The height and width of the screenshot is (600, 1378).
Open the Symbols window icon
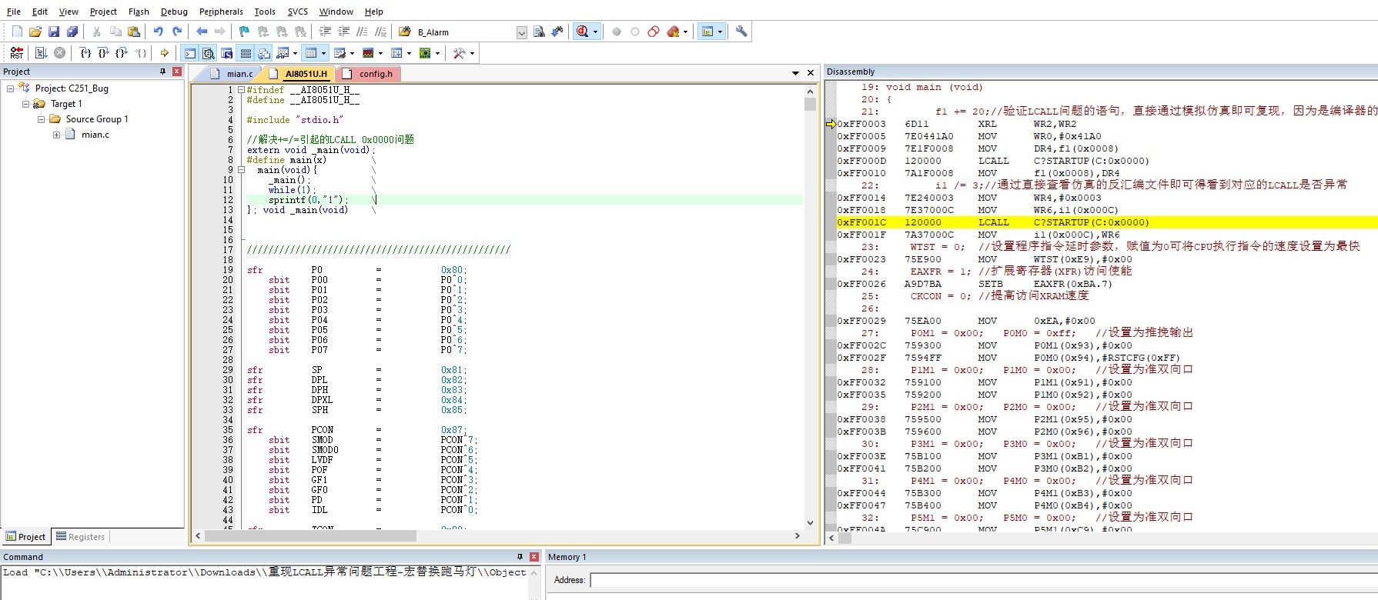click(x=226, y=52)
